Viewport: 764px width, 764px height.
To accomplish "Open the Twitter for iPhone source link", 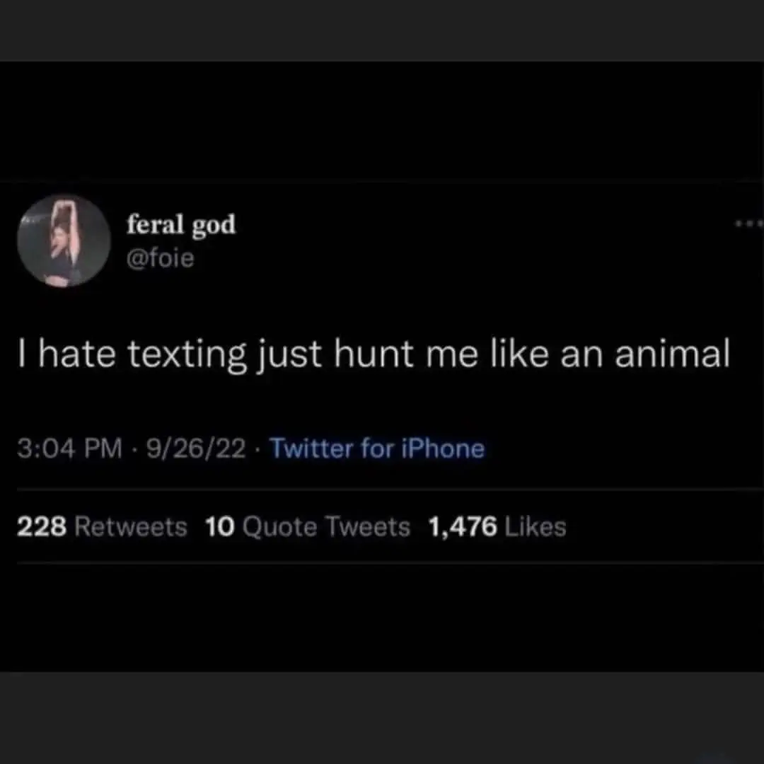I will click(377, 448).
